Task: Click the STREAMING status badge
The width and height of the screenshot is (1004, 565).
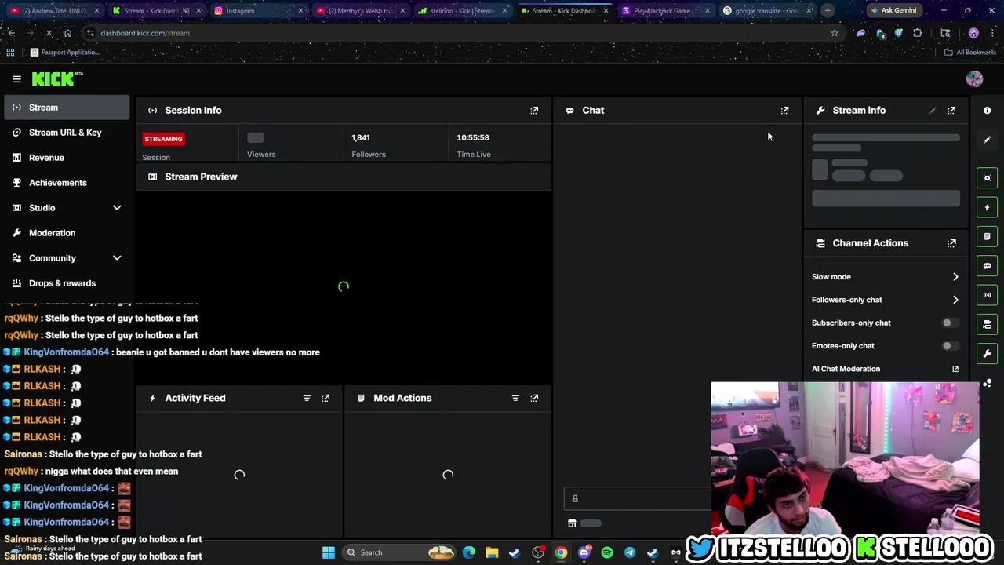Action: (x=163, y=139)
